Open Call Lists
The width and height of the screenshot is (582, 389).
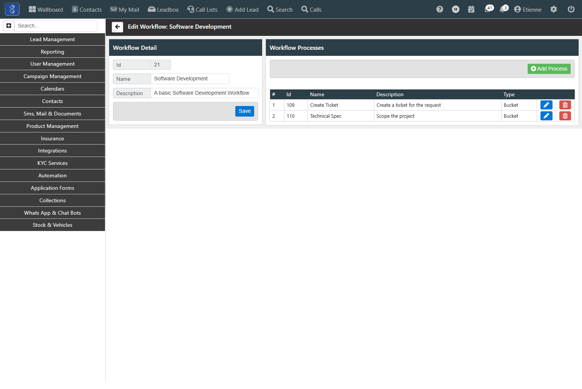point(202,9)
